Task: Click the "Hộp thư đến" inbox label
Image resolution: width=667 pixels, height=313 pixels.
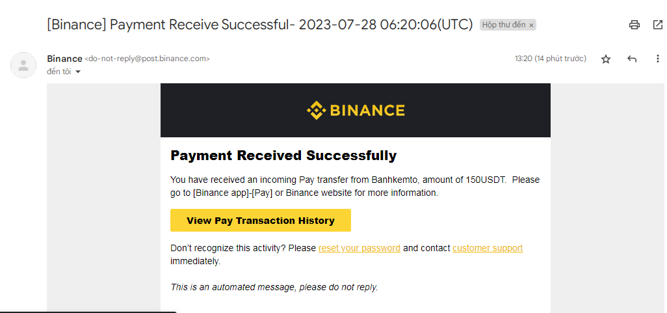Action: tap(503, 25)
